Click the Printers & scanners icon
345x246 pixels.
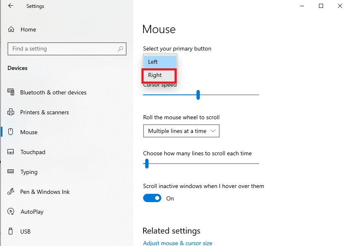pos(11,112)
